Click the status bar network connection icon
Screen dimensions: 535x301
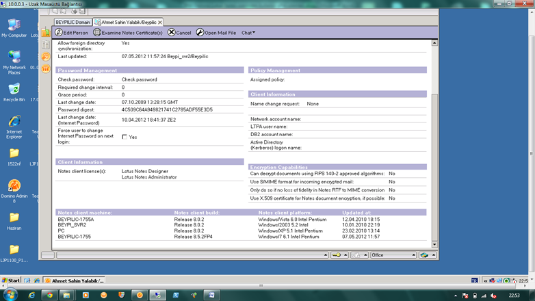click(425, 255)
